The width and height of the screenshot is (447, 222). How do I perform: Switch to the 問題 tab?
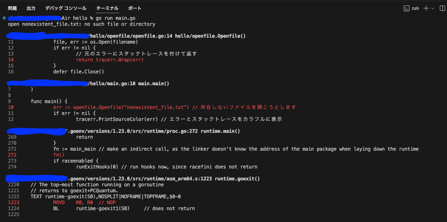[12, 8]
